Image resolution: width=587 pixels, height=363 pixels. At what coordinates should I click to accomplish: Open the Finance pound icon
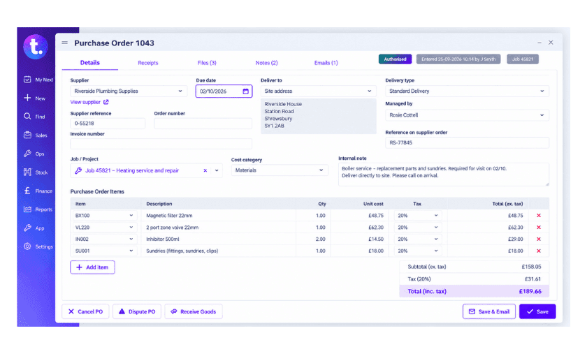[x=27, y=191]
